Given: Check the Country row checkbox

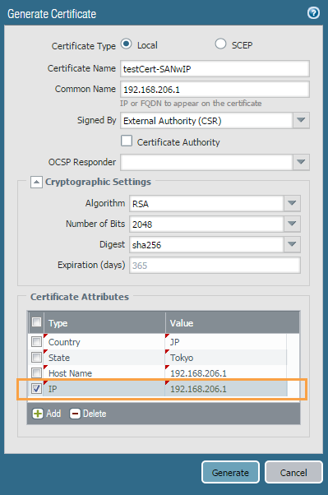Looking at the screenshot, I should pyautogui.click(x=37, y=341).
